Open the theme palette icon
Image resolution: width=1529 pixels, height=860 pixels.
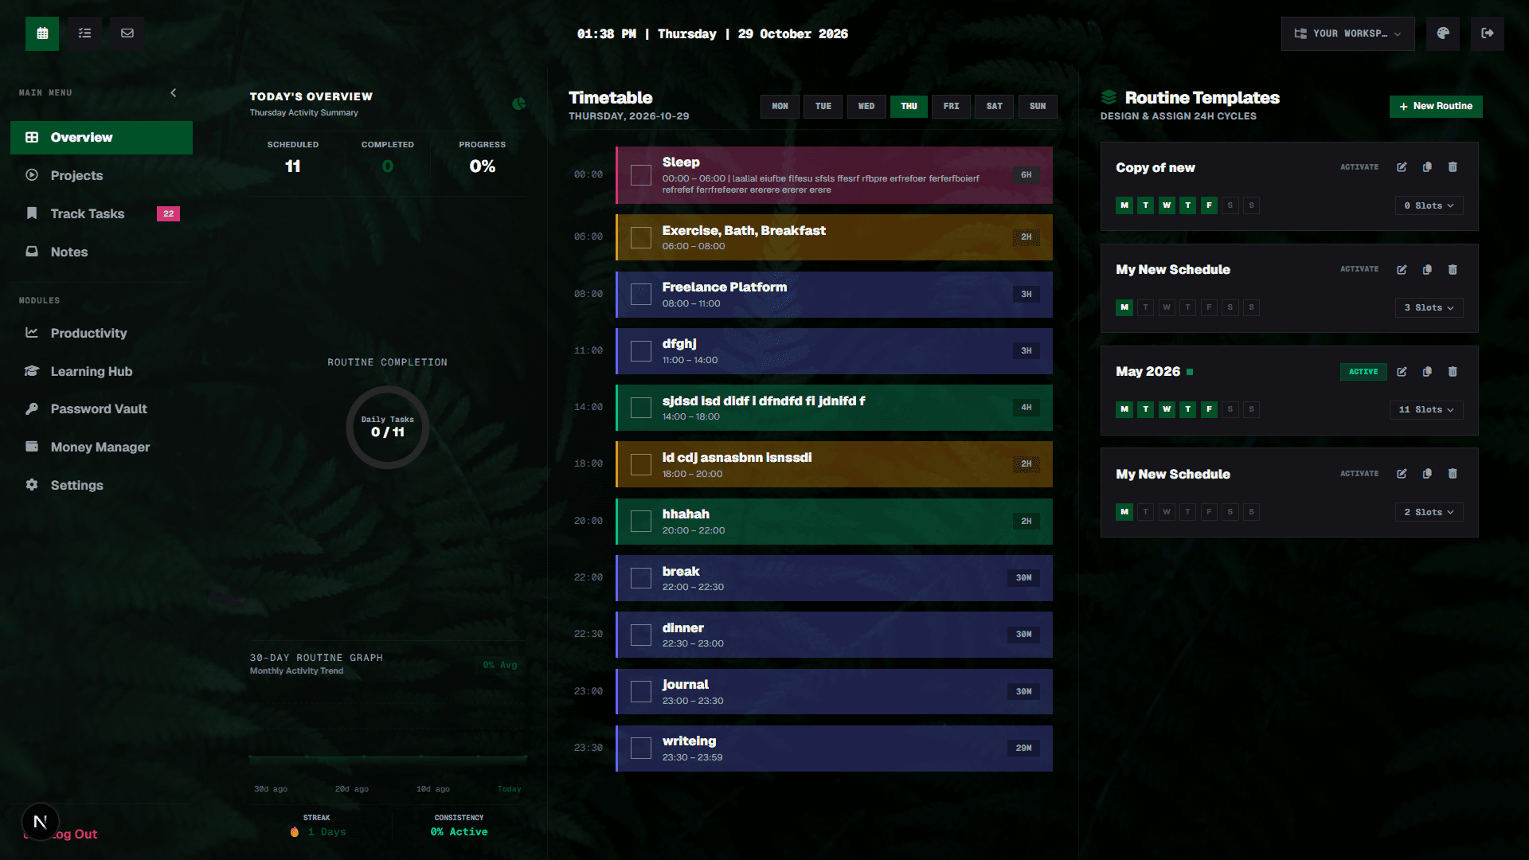[1443, 33]
